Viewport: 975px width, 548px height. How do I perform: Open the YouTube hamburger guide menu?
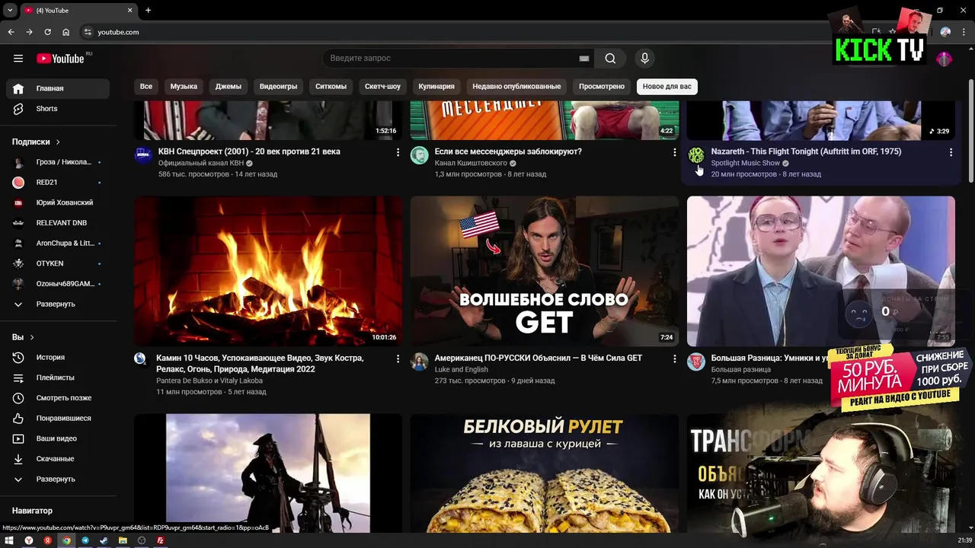pos(18,59)
